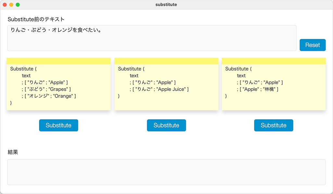Click the Substitute前のテキスト label

36,19
